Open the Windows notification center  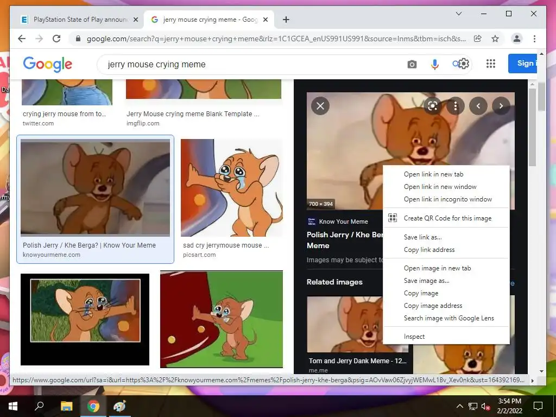538,406
